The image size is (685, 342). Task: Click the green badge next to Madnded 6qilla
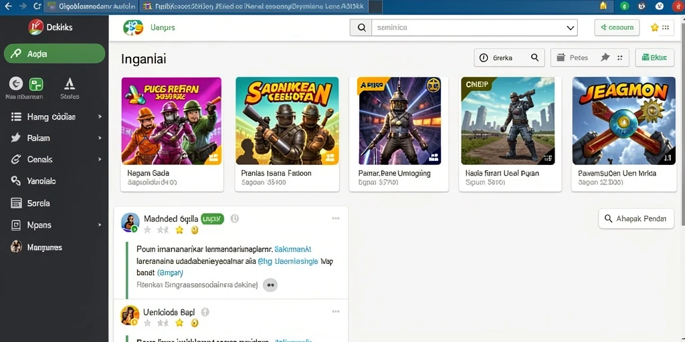tap(213, 218)
